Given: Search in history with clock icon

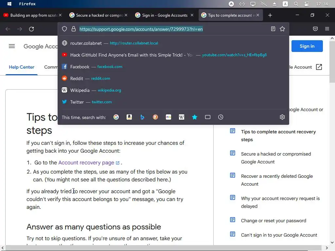Looking at the screenshot, I should [x=221, y=117].
